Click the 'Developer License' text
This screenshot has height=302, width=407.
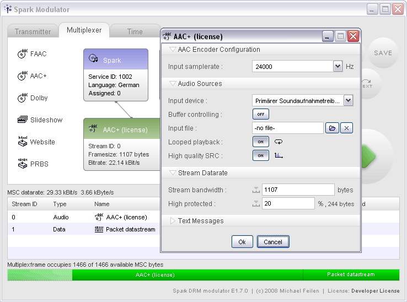(x=376, y=291)
